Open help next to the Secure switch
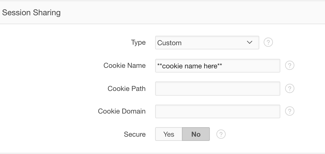Screen dimensions: 325x154 tap(221, 134)
